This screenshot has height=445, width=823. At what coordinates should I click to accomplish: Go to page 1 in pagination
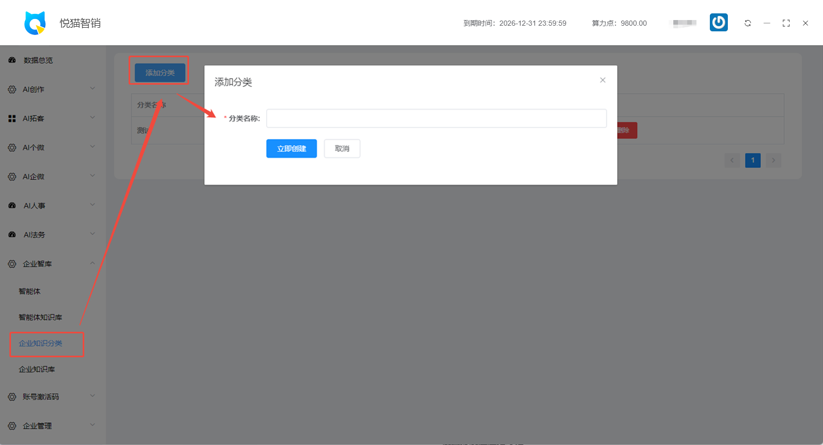coord(753,160)
